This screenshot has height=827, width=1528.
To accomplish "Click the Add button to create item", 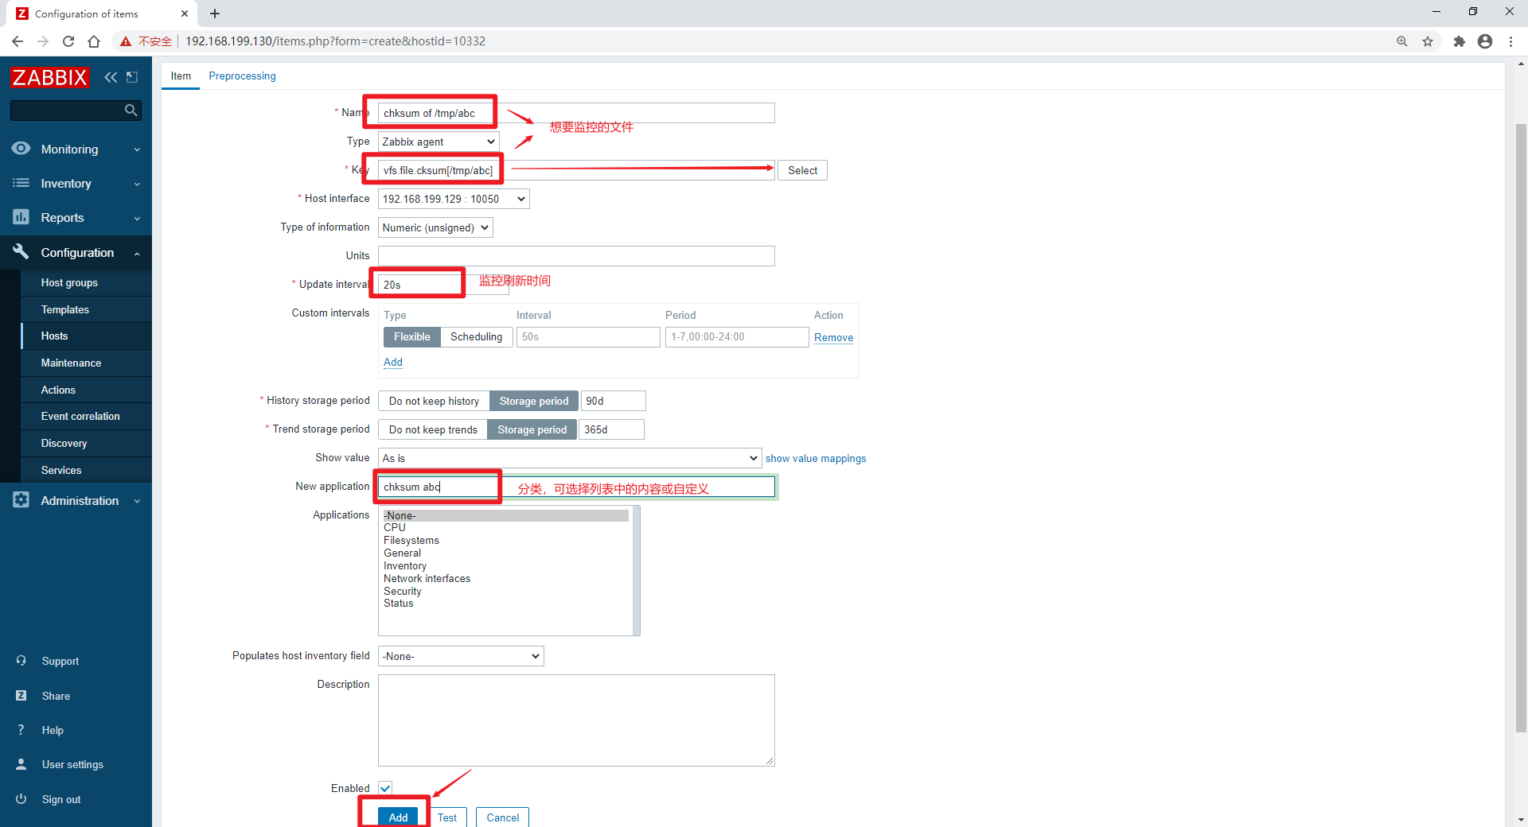I will point(398,817).
